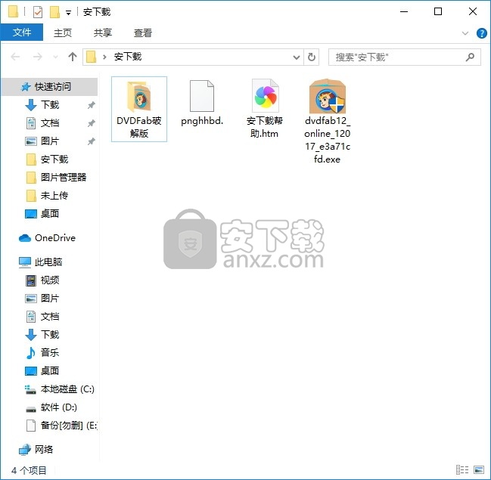Image resolution: width=491 pixels, height=480 pixels.
Task: Click the folder icon in address bar
Action: click(x=91, y=57)
